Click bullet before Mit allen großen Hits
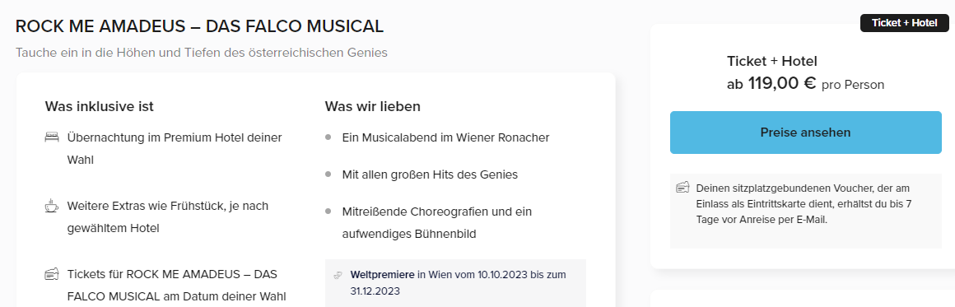 point(328,174)
